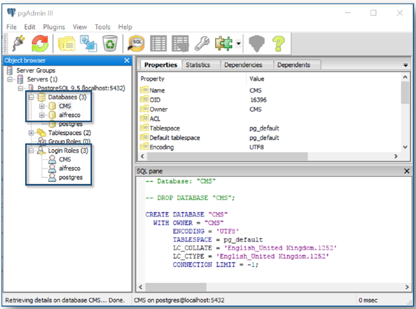The image size is (416, 309).
Task: Click the View Data grid icon
Action: 159,44
